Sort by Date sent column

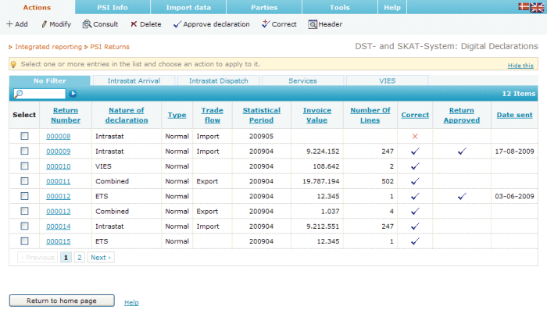pyautogui.click(x=514, y=115)
